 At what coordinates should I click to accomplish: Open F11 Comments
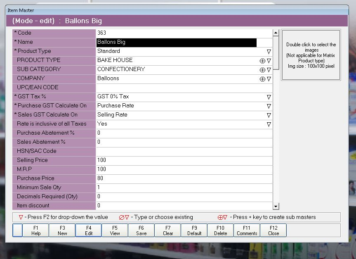[x=247, y=230]
